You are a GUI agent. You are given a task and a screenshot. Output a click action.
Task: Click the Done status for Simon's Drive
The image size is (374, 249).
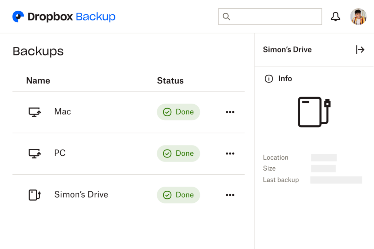click(179, 195)
